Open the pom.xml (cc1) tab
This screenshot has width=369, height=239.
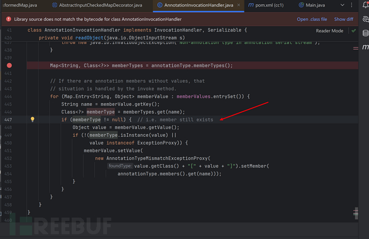[266, 5]
